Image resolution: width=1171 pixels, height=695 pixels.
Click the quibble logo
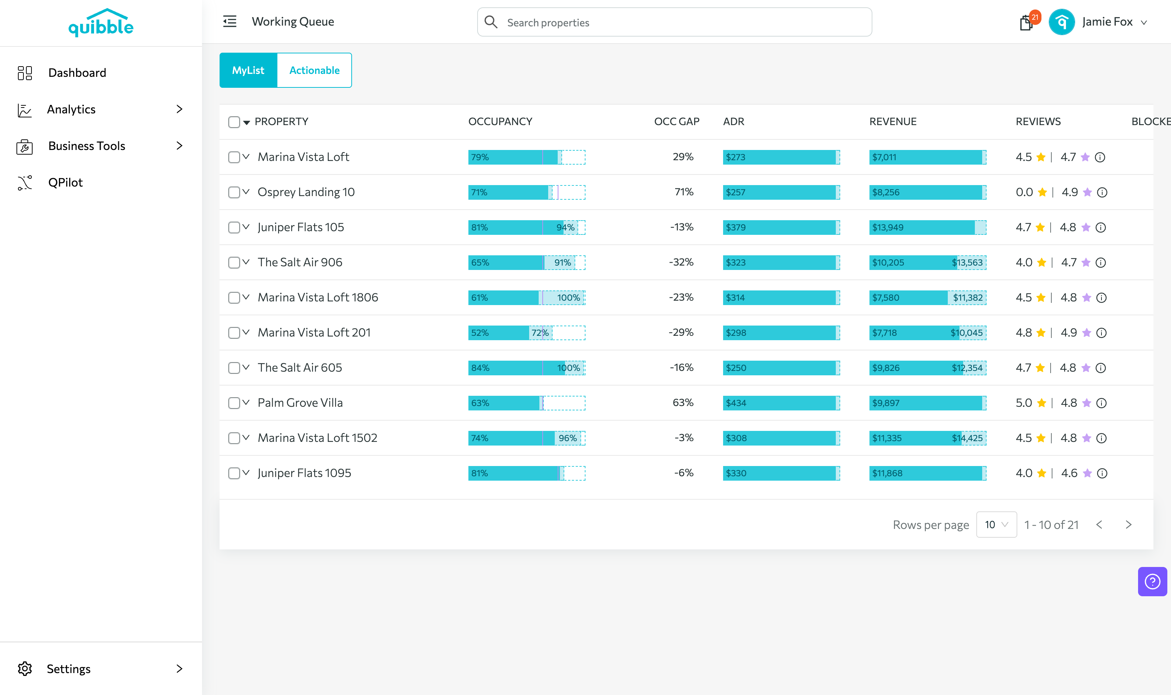tap(101, 22)
